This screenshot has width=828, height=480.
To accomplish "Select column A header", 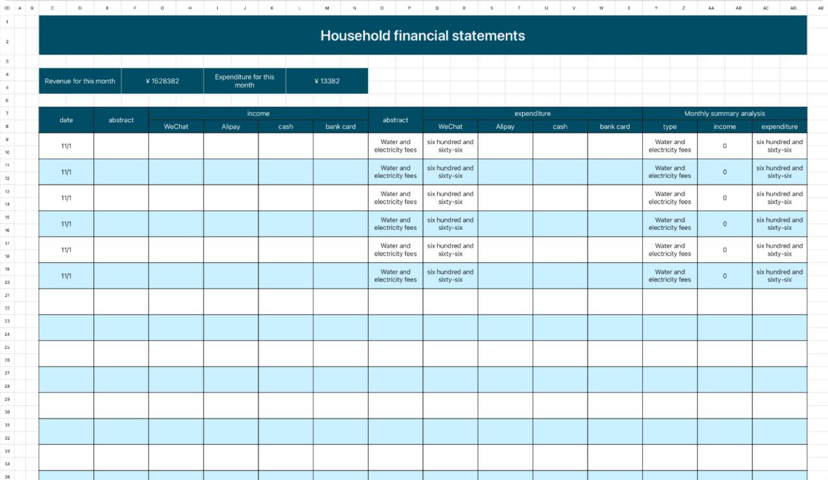I will [20, 8].
